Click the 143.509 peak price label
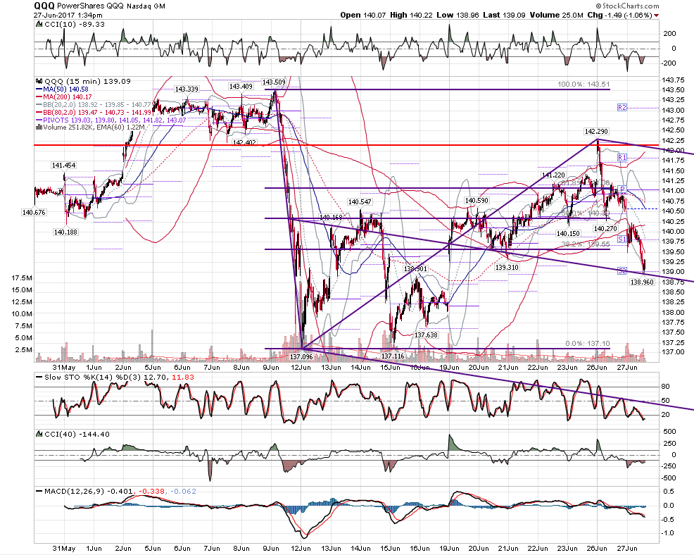 (x=274, y=82)
